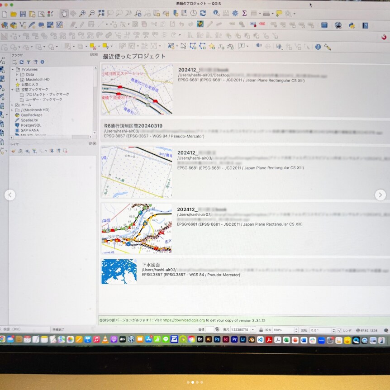
Task: Open the dropdown arrow beside the measure ruler icon
Action: point(273,14)
